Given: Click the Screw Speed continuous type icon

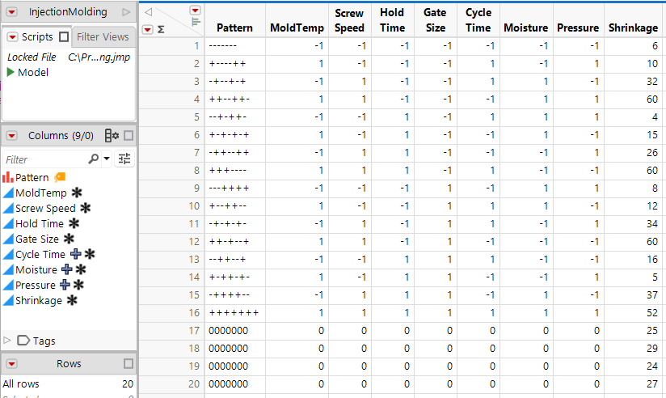Looking at the screenshot, I should 8,209.
